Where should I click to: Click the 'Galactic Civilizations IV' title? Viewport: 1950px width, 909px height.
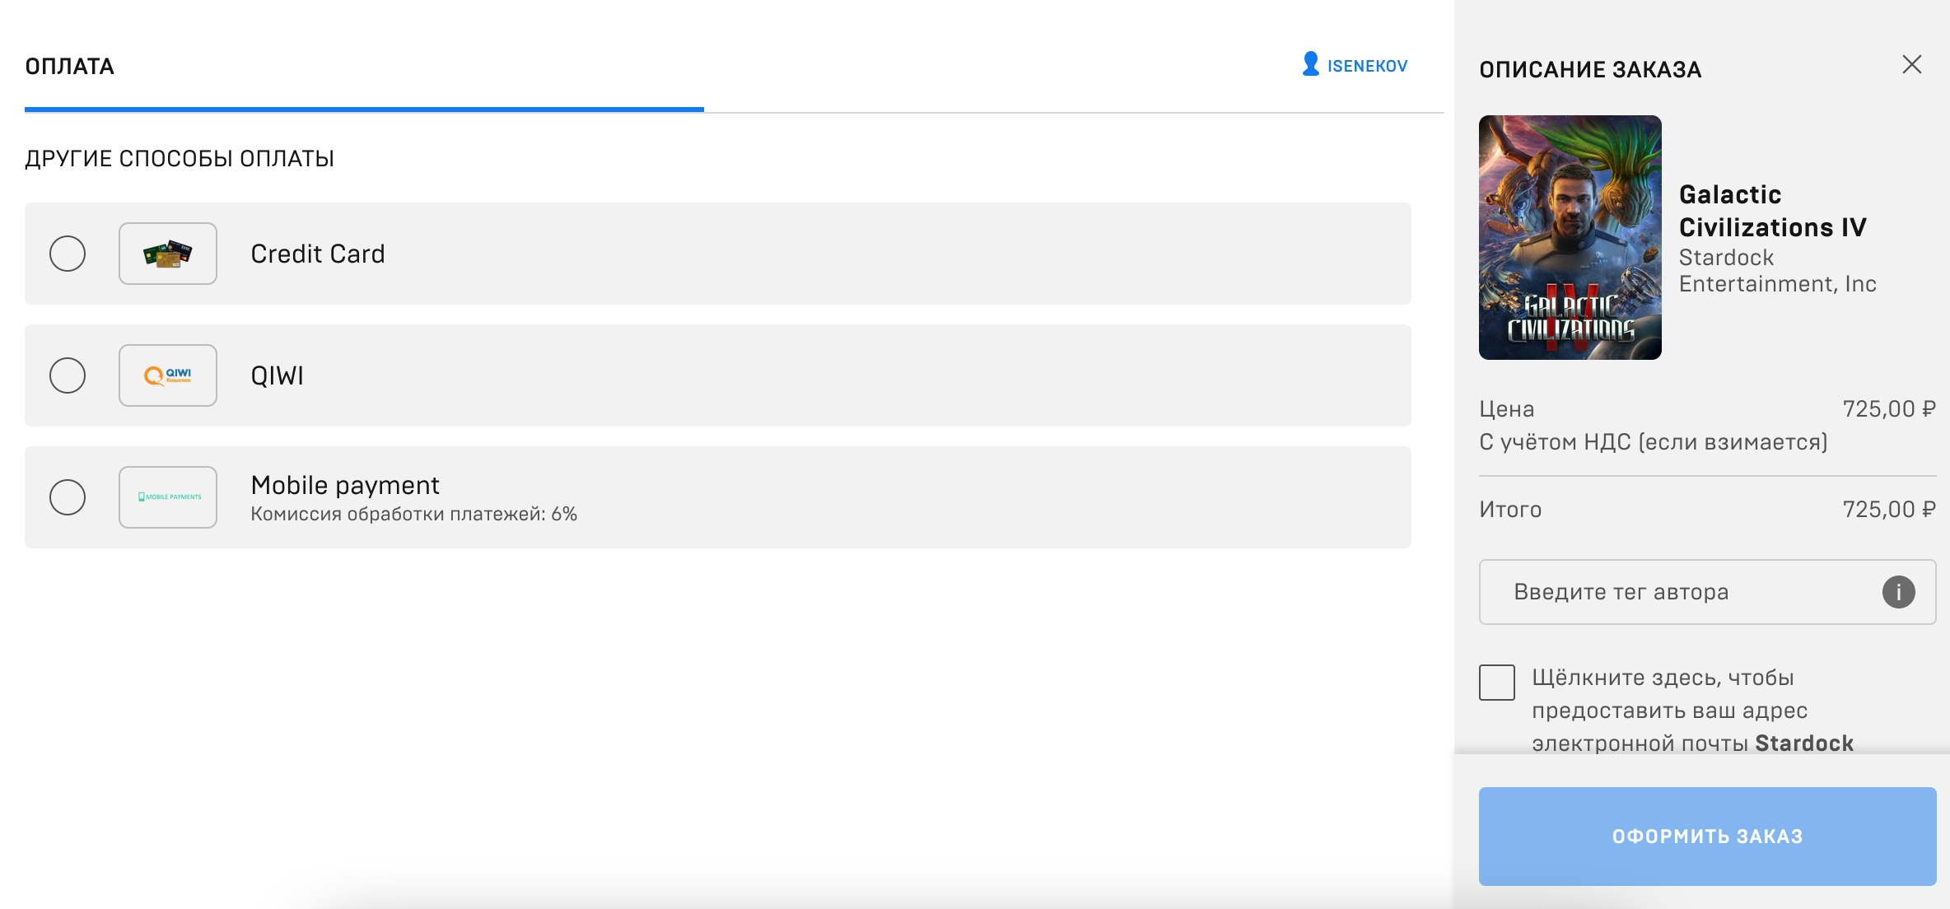tap(1772, 211)
